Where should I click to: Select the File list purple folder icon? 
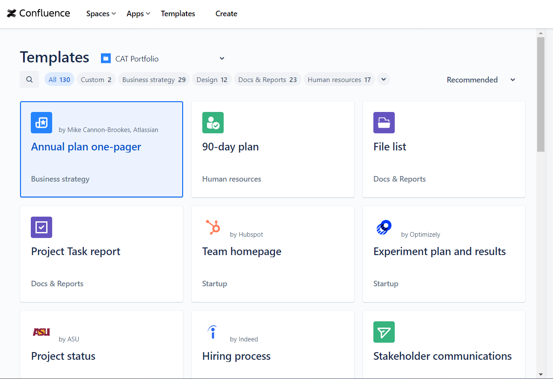(384, 123)
